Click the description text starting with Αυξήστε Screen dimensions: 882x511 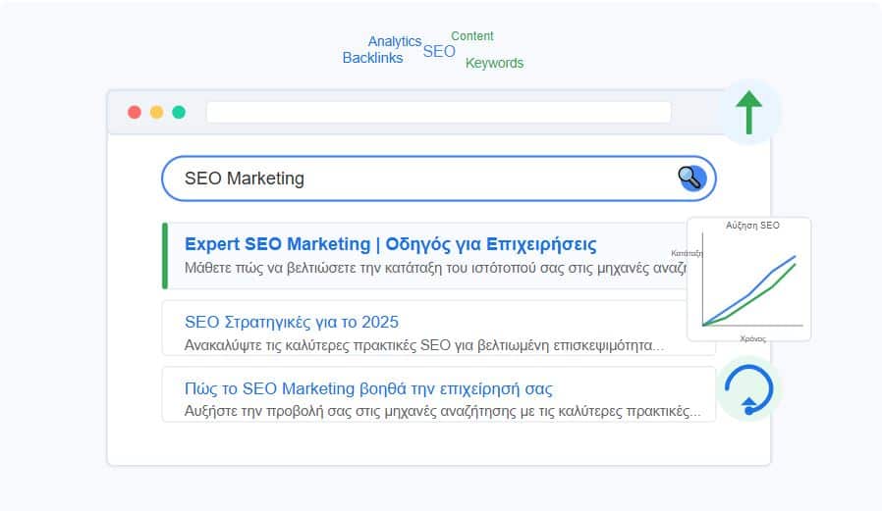442,411
